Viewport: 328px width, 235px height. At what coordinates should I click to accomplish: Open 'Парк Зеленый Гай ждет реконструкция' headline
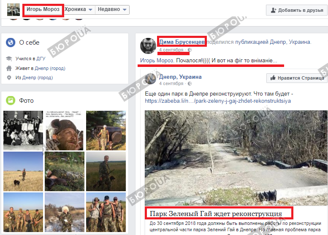(216, 214)
